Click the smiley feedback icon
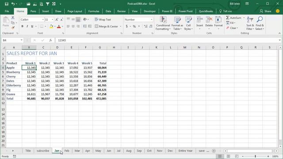The width and height of the screenshot is (283, 159). coord(278,11)
